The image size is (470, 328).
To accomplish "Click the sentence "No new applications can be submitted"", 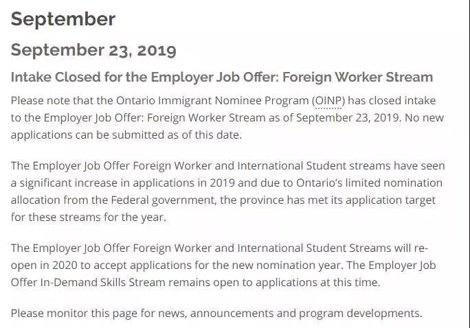I will [x=227, y=126].
